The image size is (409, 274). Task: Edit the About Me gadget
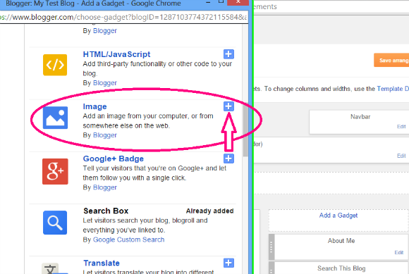coord(399,252)
